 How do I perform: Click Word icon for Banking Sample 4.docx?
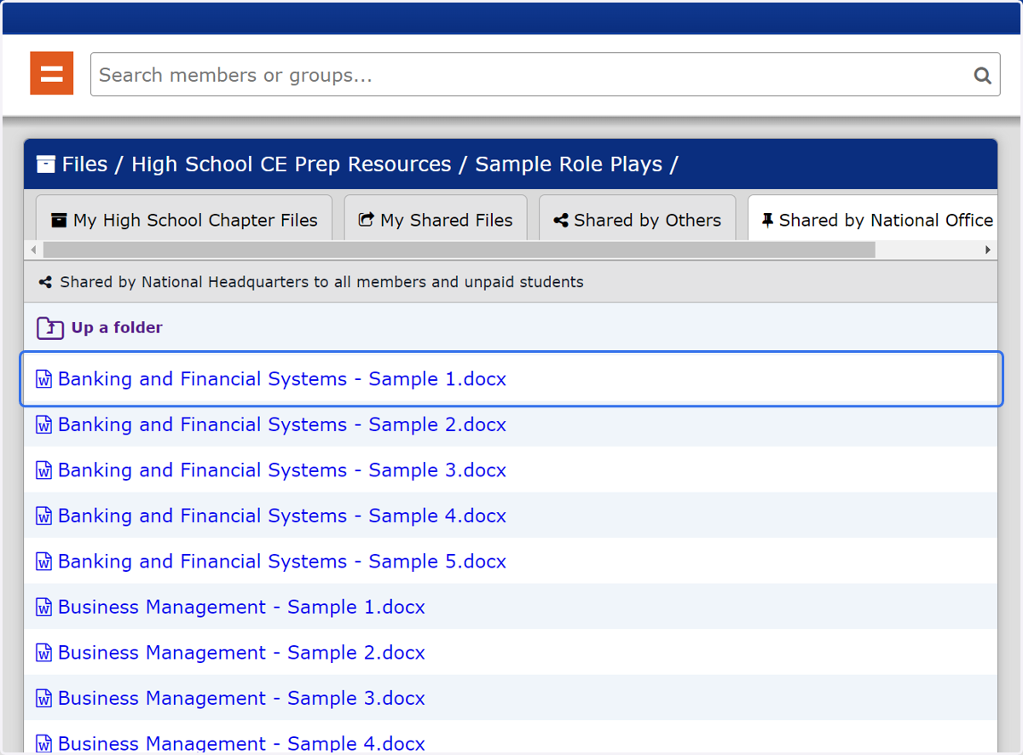[43, 516]
